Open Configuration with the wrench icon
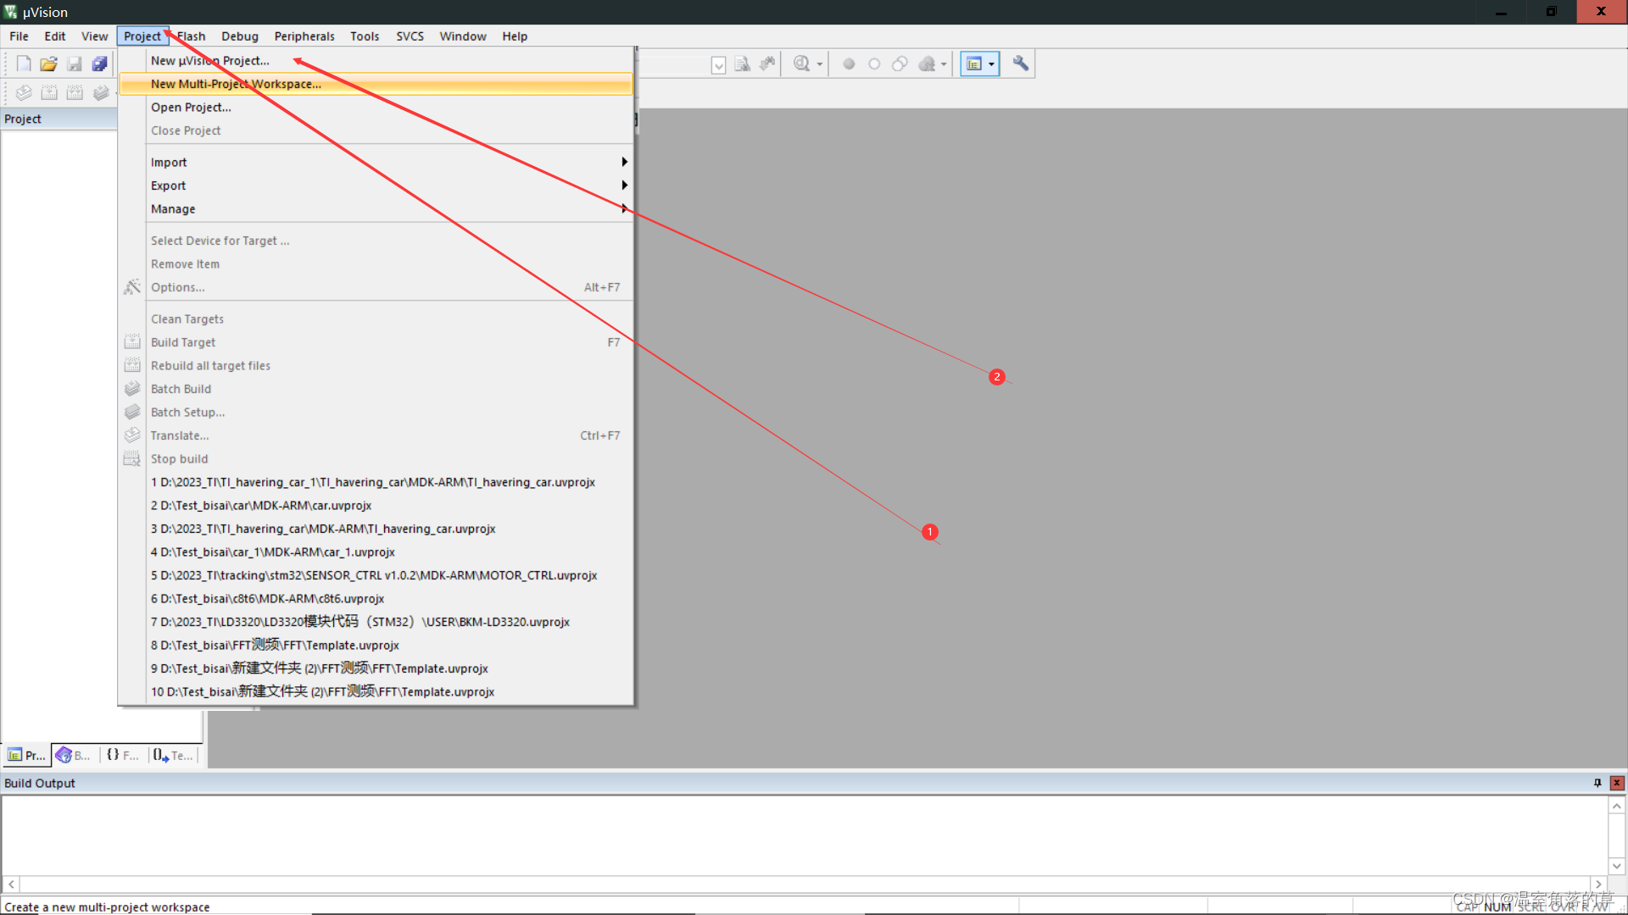 1020,64
